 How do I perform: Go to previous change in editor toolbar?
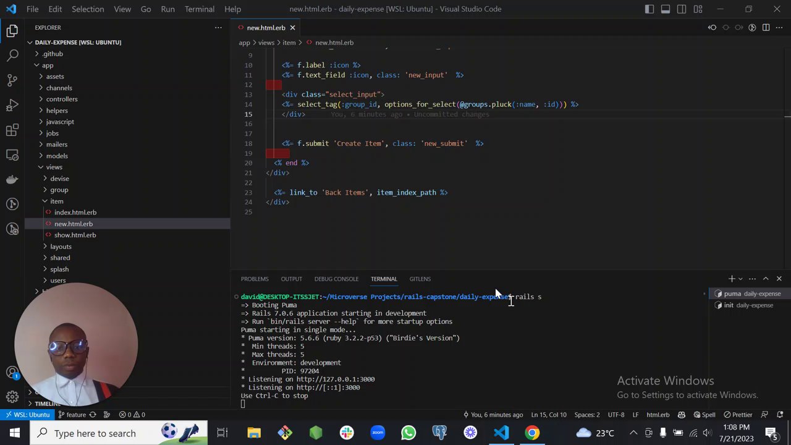[713, 28]
